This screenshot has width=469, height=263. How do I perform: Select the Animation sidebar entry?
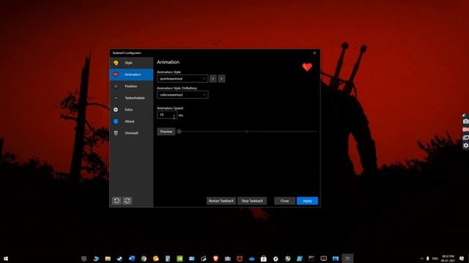(x=131, y=75)
